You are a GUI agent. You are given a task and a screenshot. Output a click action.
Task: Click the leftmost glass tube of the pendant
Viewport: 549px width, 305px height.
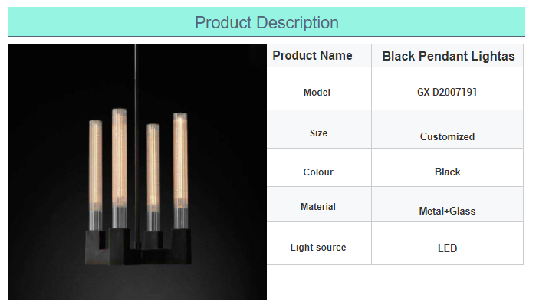(95, 175)
